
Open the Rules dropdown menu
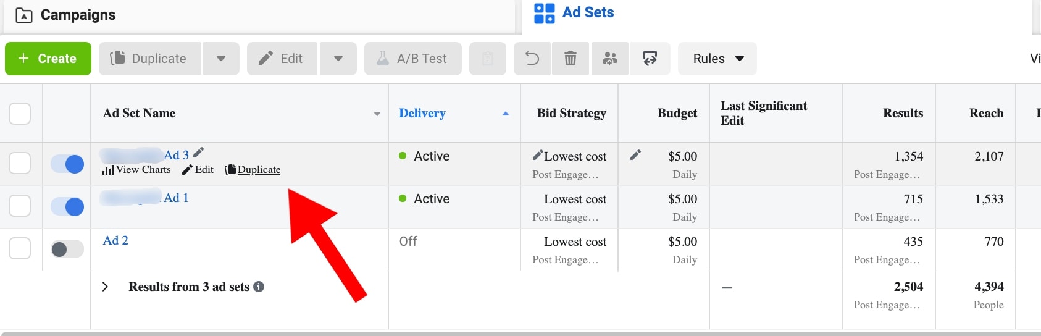pyautogui.click(x=717, y=59)
